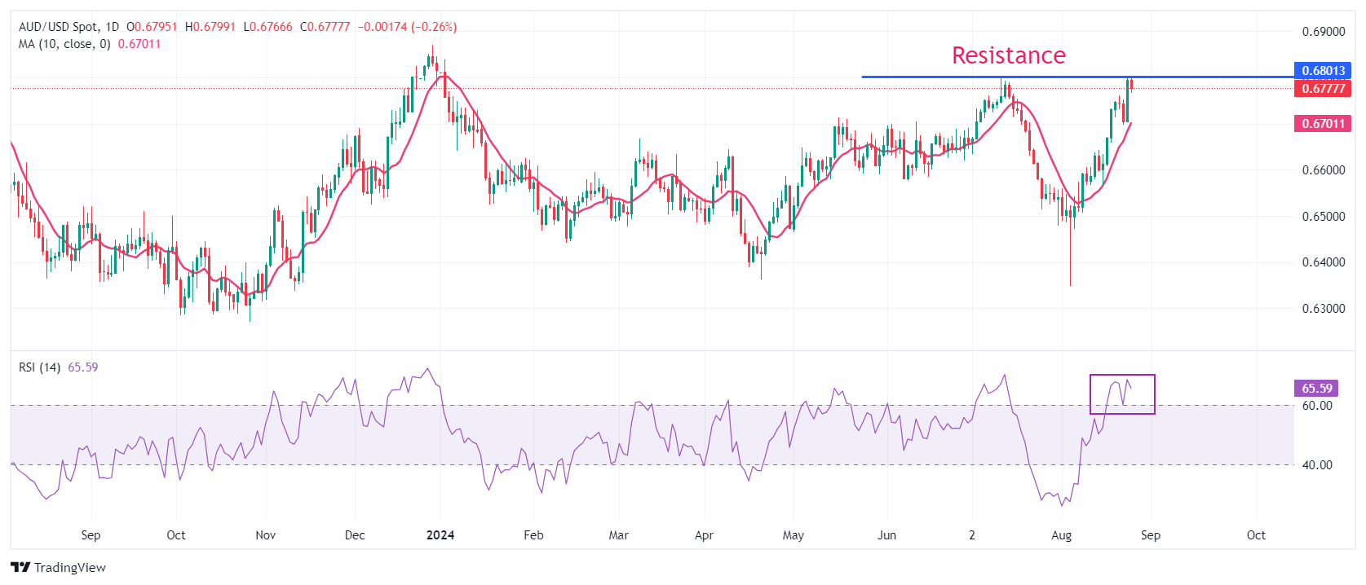Screen dimensions: 1366x585
Task: Click the Resistance text annotation
Action: click(x=1008, y=55)
